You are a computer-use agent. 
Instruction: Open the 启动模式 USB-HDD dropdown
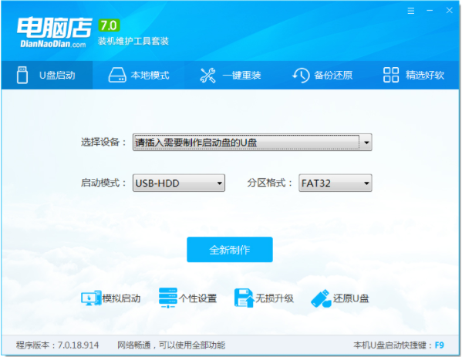179,183
